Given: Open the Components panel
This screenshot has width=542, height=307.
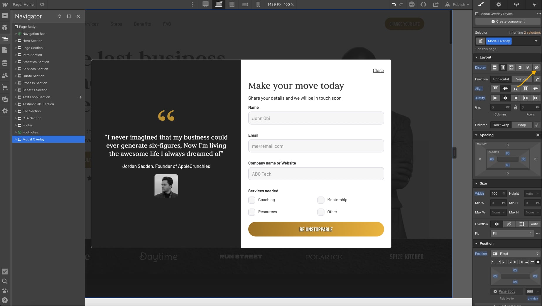Looking at the screenshot, I should coord(5,27).
